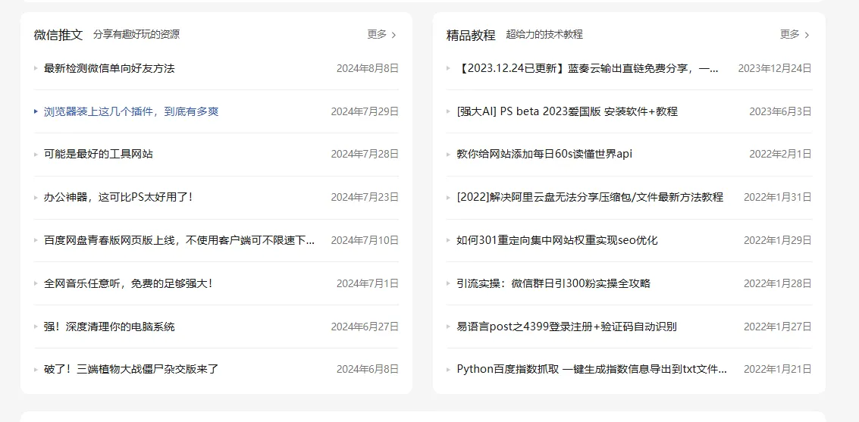Click triangle bullet before 最新检测微信单向好友方法
This screenshot has height=422, width=859.
point(36,68)
